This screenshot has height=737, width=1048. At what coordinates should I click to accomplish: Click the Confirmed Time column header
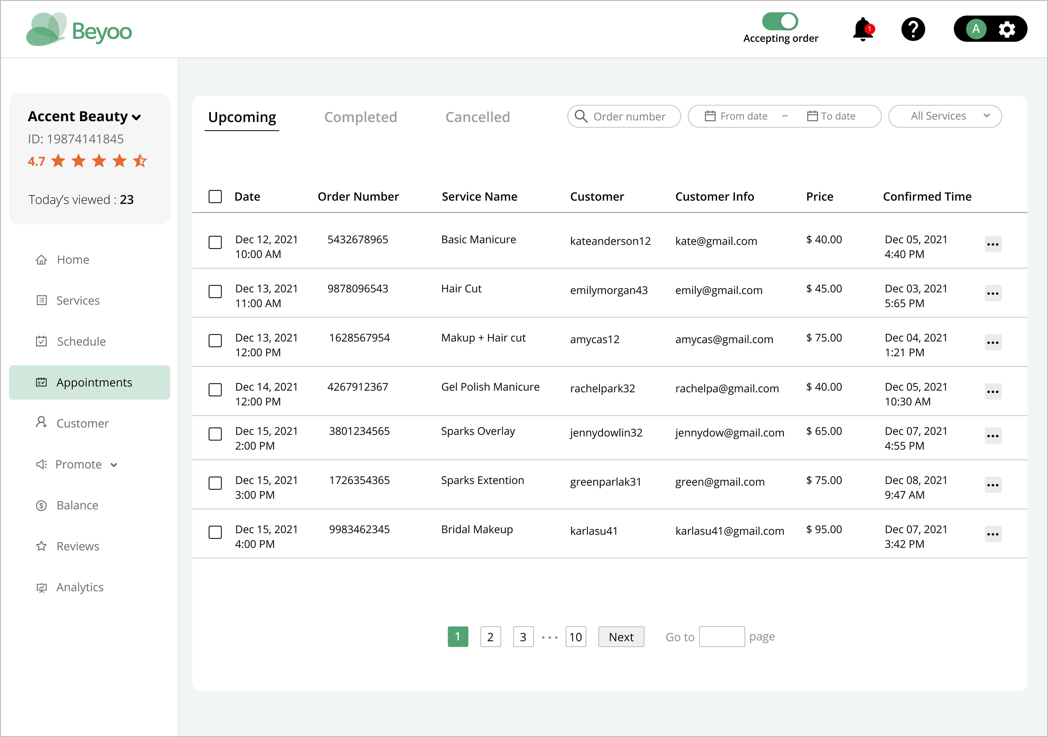tap(927, 196)
